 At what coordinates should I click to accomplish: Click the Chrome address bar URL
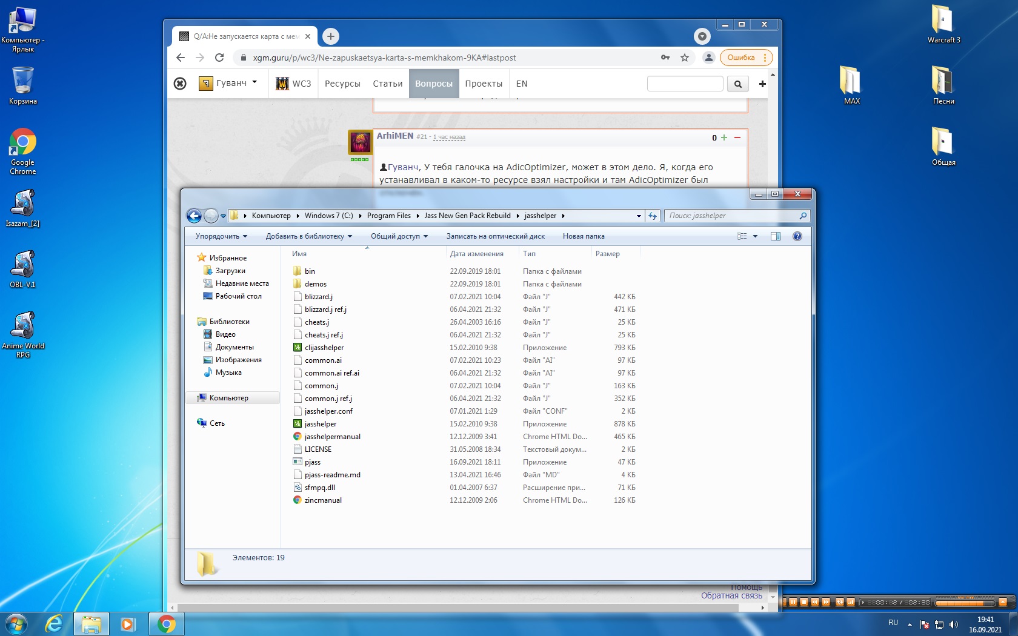[384, 58]
